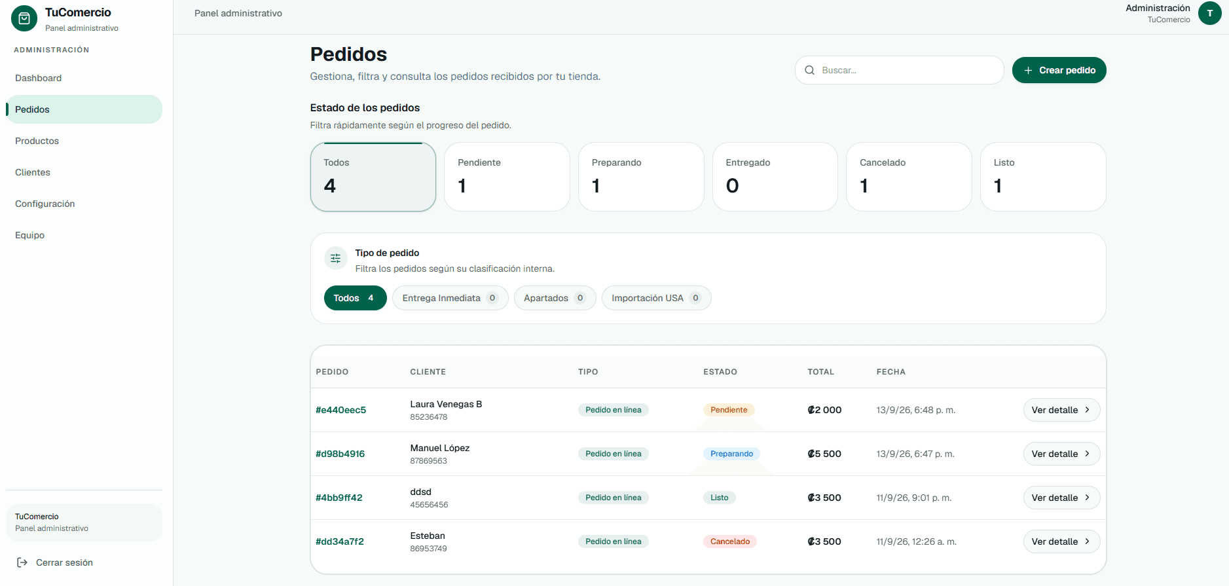Click the logout icon next to Cerrar sesión
The height and width of the screenshot is (586, 1229).
[x=22, y=562]
